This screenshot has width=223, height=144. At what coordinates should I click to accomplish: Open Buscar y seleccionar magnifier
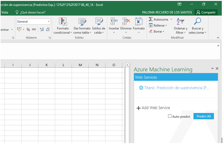(198, 21)
